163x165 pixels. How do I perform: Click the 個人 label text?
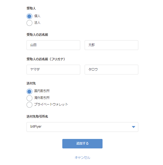(x=37, y=16)
